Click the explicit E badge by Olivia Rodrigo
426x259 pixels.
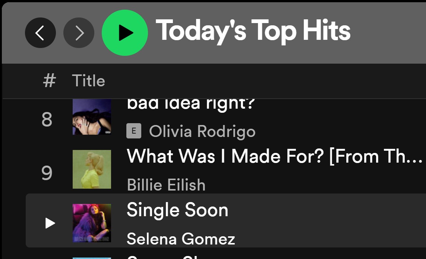click(x=134, y=131)
